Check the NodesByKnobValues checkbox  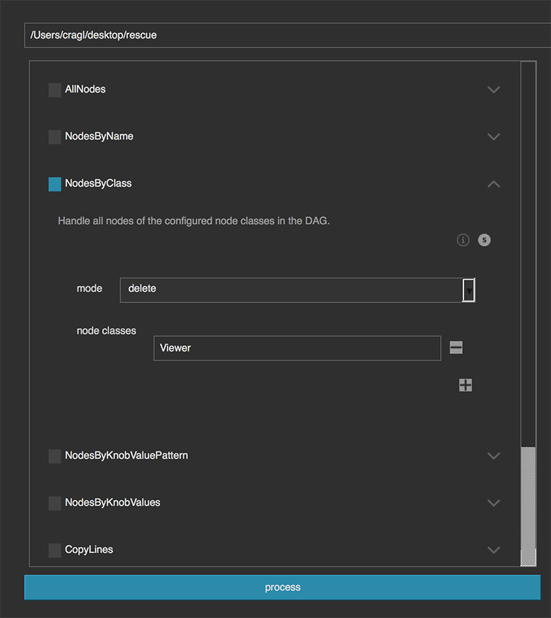point(55,503)
